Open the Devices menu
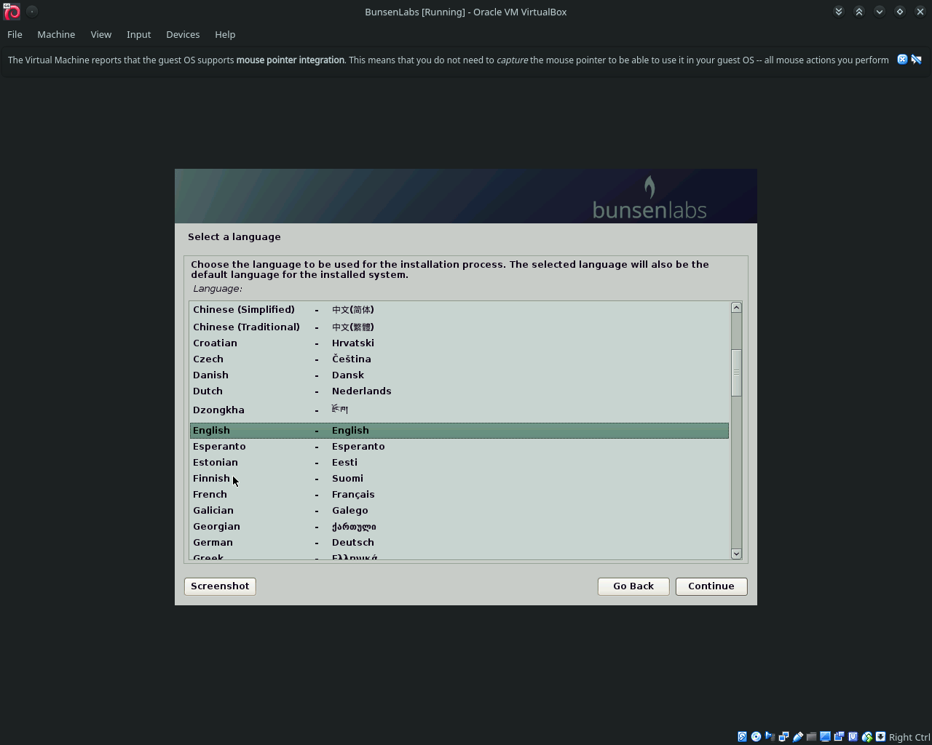 tap(182, 34)
